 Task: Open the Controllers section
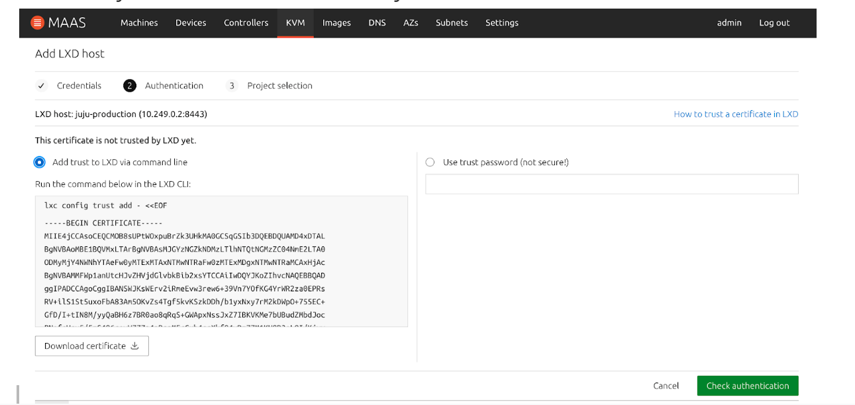coord(246,22)
